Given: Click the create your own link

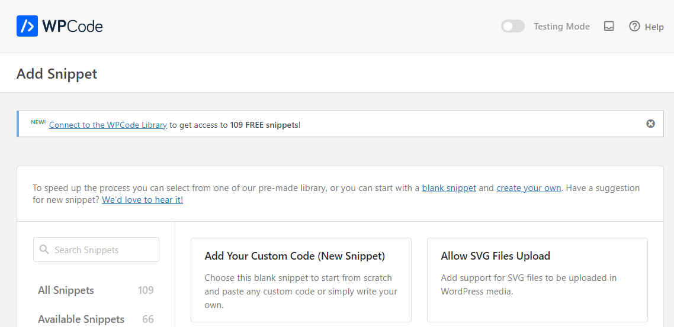Looking at the screenshot, I should click(x=528, y=188).
